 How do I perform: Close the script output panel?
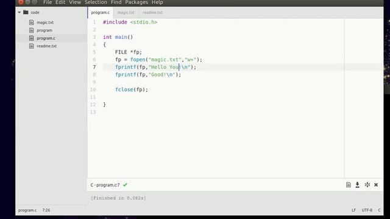click(376, 185)
